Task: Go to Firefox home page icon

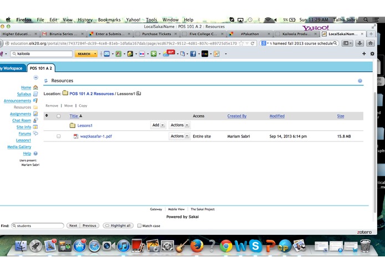Action: click(370, 43)
